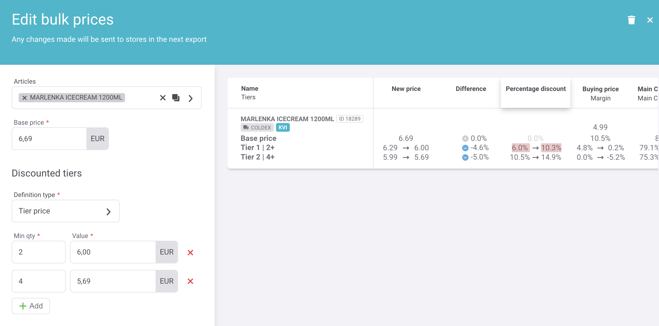
Task: Click the KVI badge
Action: tap(283, 127)
